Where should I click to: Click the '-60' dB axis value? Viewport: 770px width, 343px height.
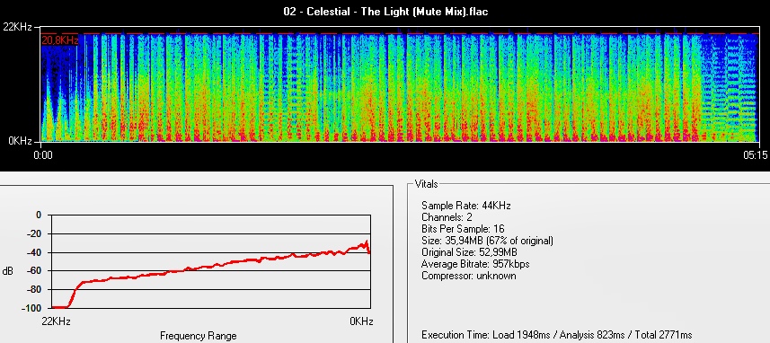tap(33, 271)
